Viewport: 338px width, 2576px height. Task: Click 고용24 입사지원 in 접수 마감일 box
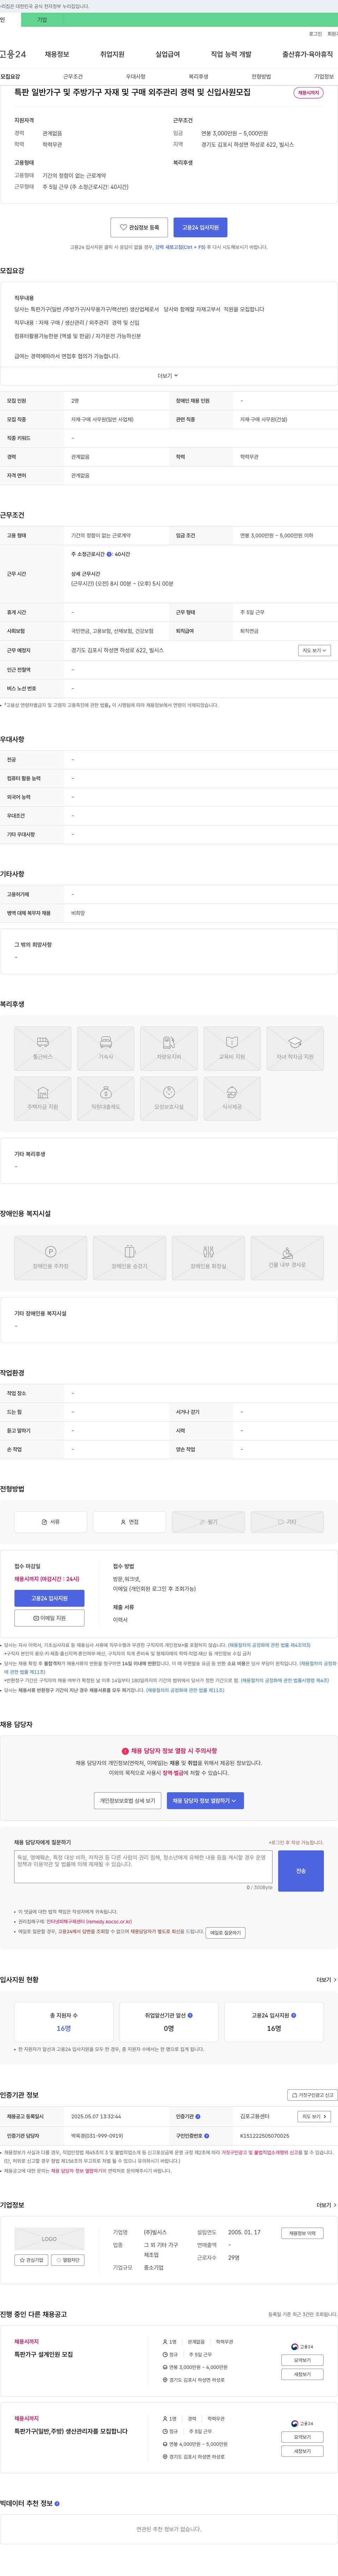[x=49, y=1598]
